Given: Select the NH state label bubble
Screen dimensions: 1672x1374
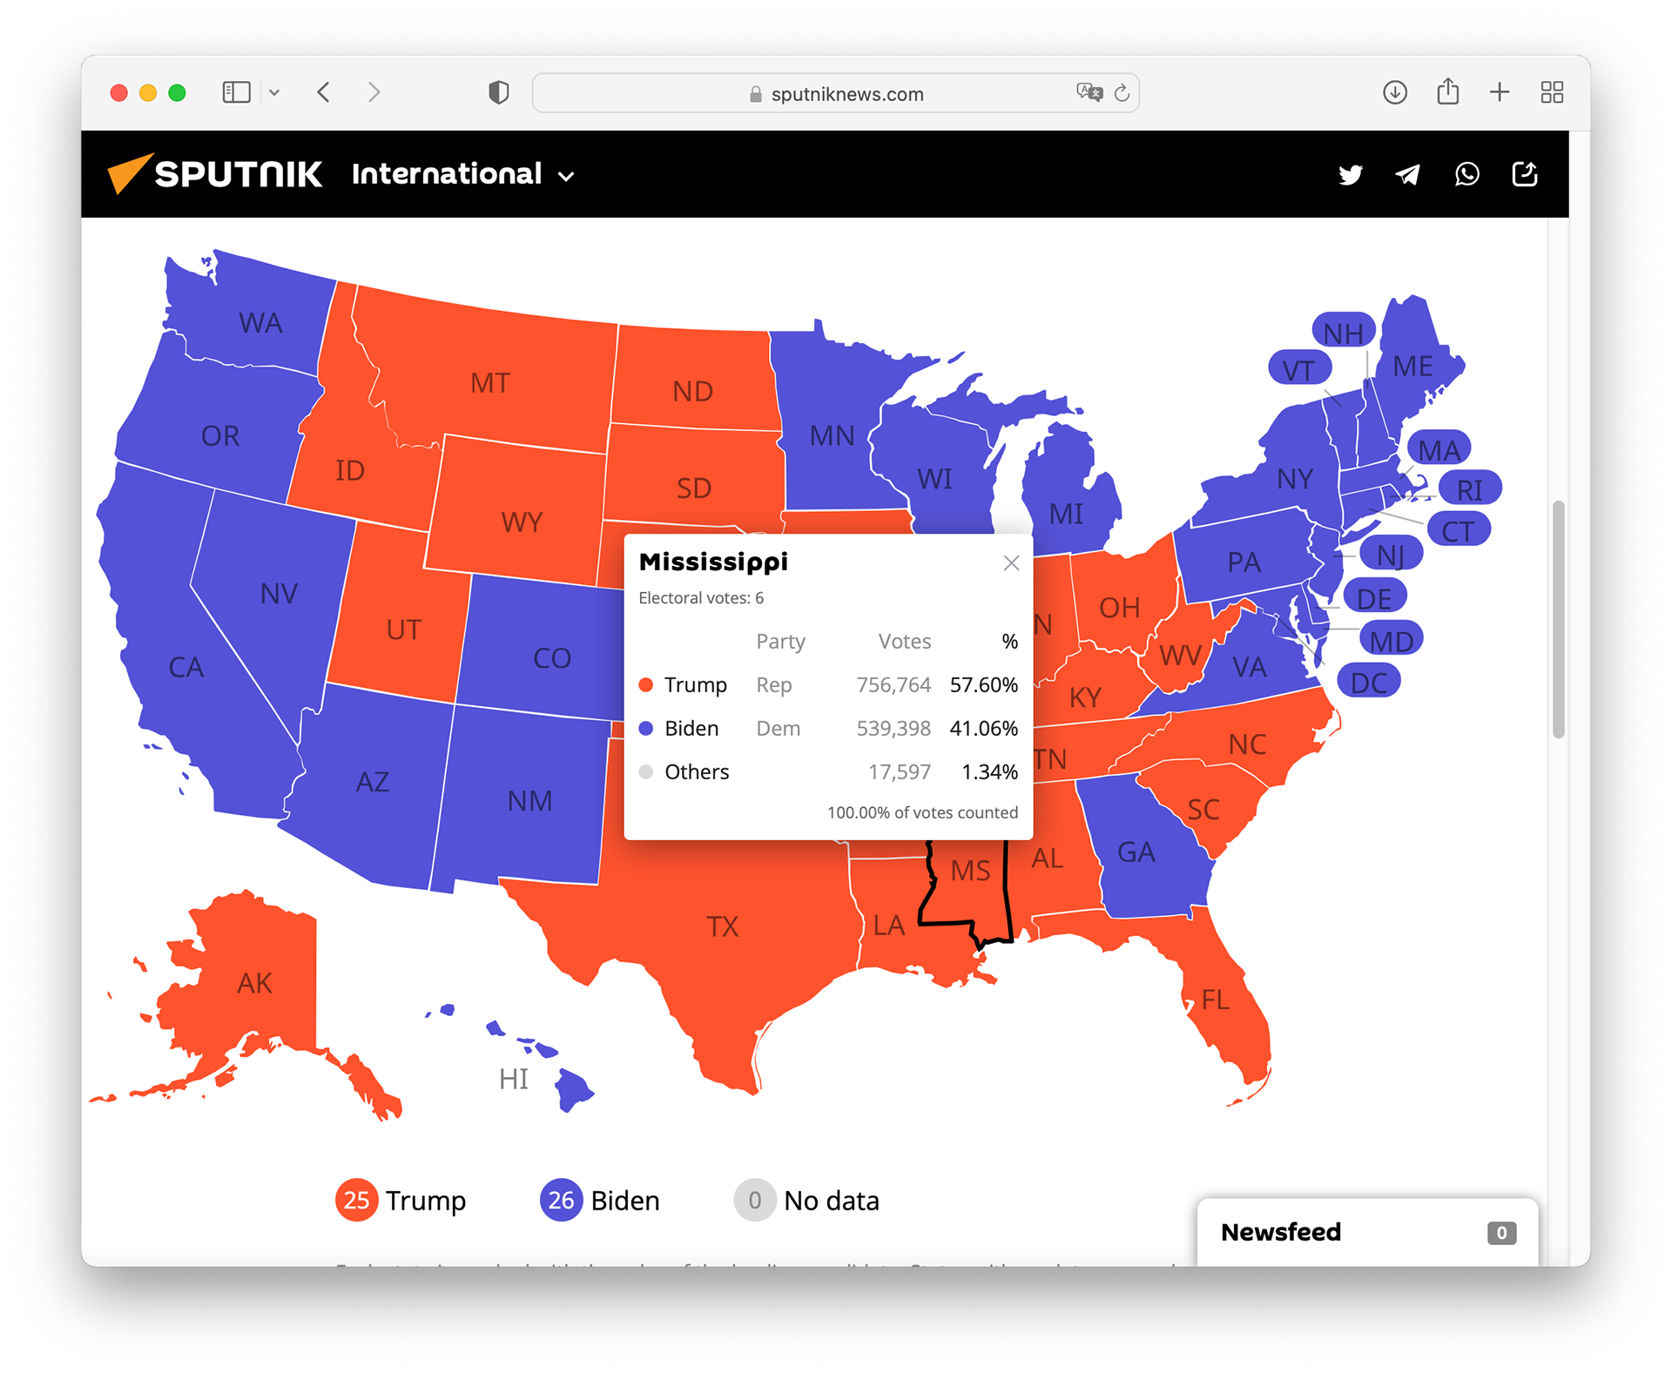Looking at the screenshot, I should pyautogui.click(x=1343, y=333).
